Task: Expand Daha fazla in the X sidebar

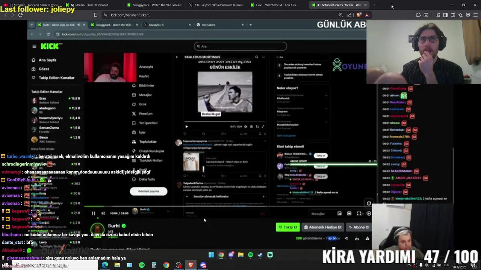Action: 143,179
